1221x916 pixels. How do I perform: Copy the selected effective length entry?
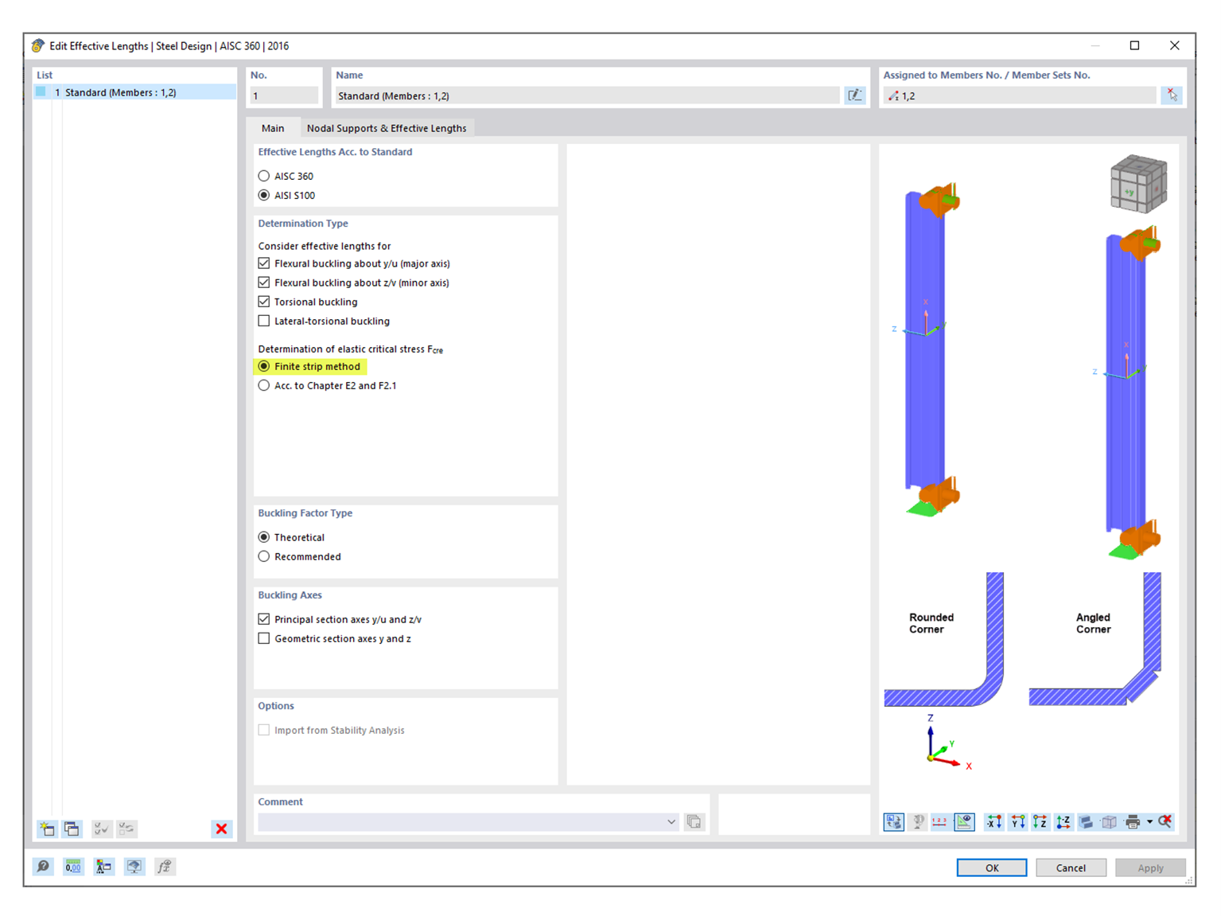pyautogui.click(x=72, y=828)
